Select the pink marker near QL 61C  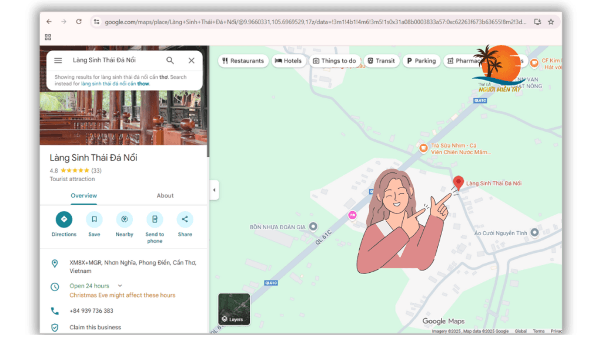pyautogui.click(x=352, y=215)
